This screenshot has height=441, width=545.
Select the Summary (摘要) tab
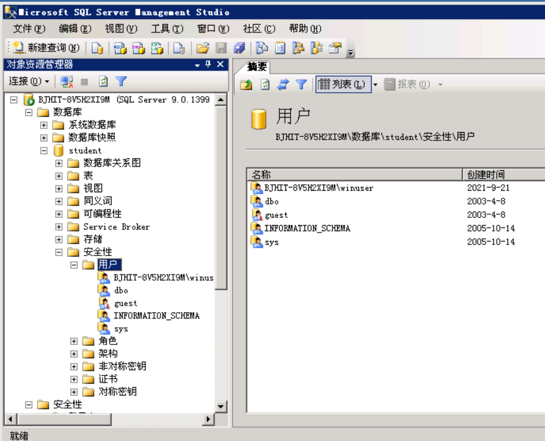tap(257, 67)
